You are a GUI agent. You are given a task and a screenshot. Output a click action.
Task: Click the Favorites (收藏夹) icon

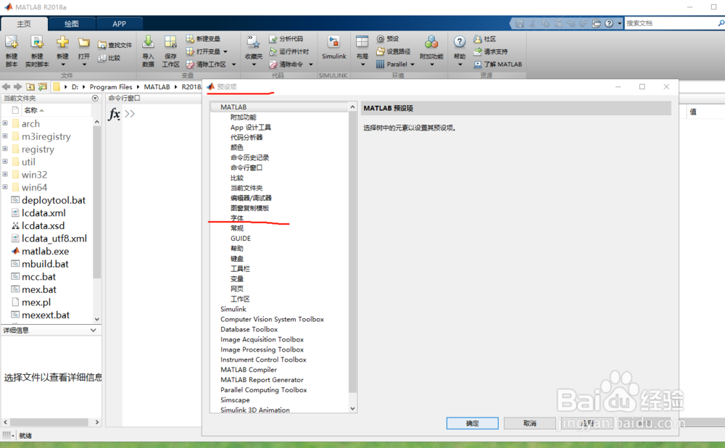click(253, 43)
